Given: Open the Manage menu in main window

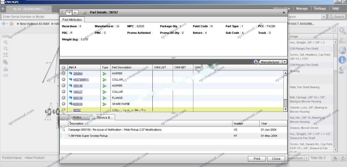Looking at the screenshot, I should click(302, 9).
